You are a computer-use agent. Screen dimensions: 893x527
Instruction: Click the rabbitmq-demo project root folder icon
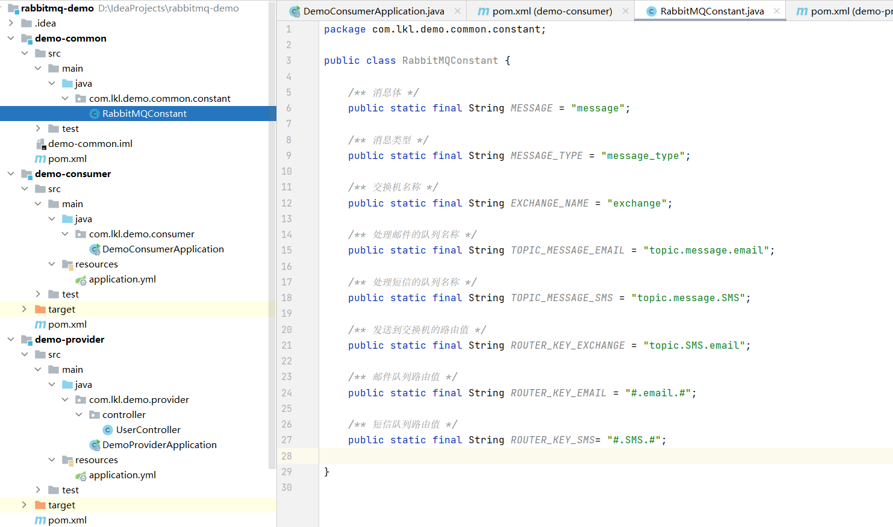point(13,8)
